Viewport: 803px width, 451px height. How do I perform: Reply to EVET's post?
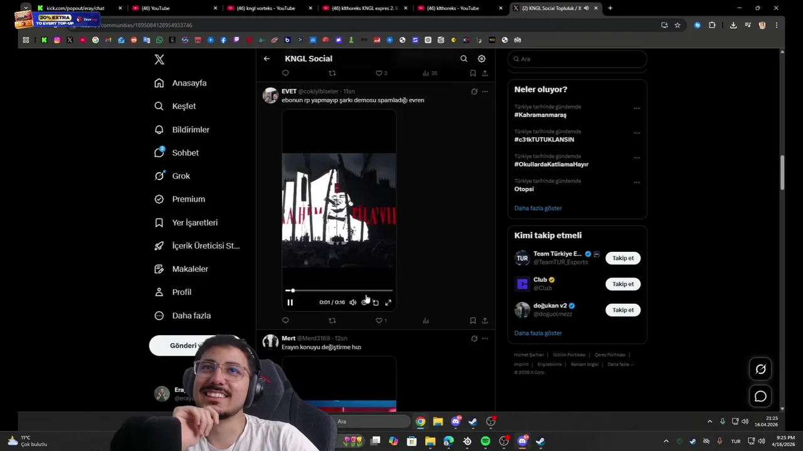[x=285, y=321]
